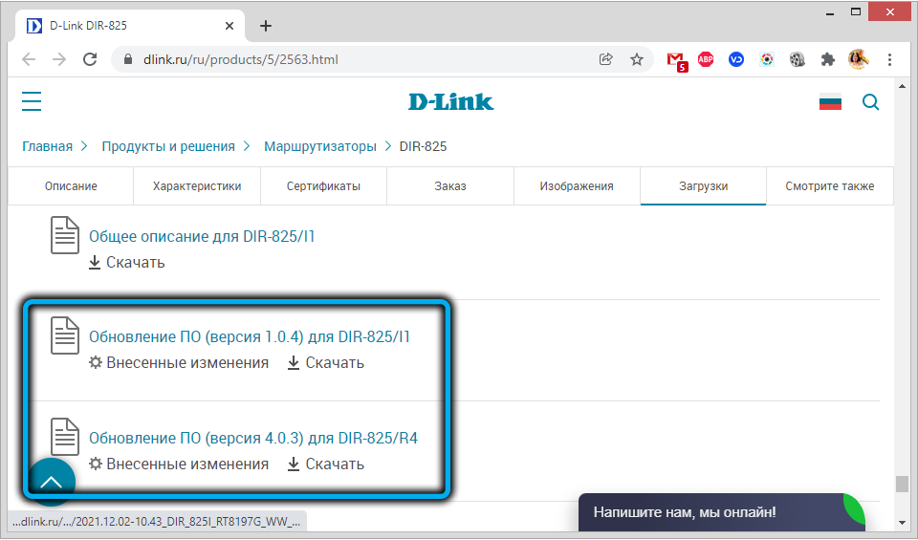Switch to the Сертификаты tab
This screenshot has height=540, width=918.
pyautogui.click(x=323, y=186)
